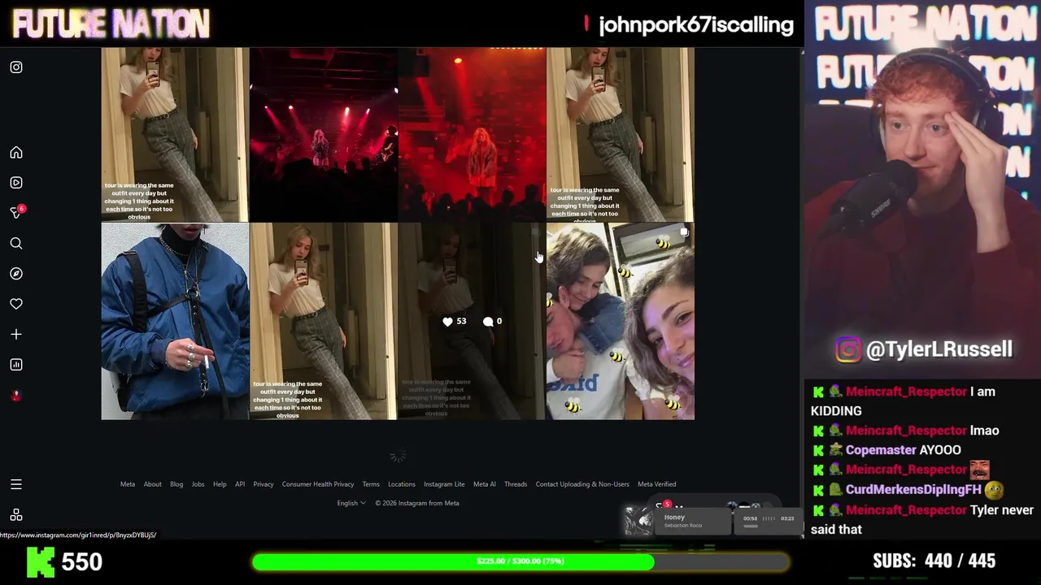Open the Meta AI footer link

pyautogui.click(x=485, y=484)
